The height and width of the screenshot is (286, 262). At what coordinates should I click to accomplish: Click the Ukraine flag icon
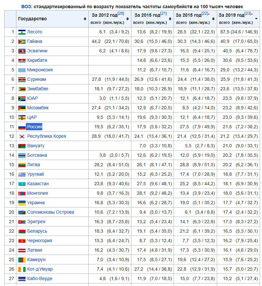[x=22, y=203]
